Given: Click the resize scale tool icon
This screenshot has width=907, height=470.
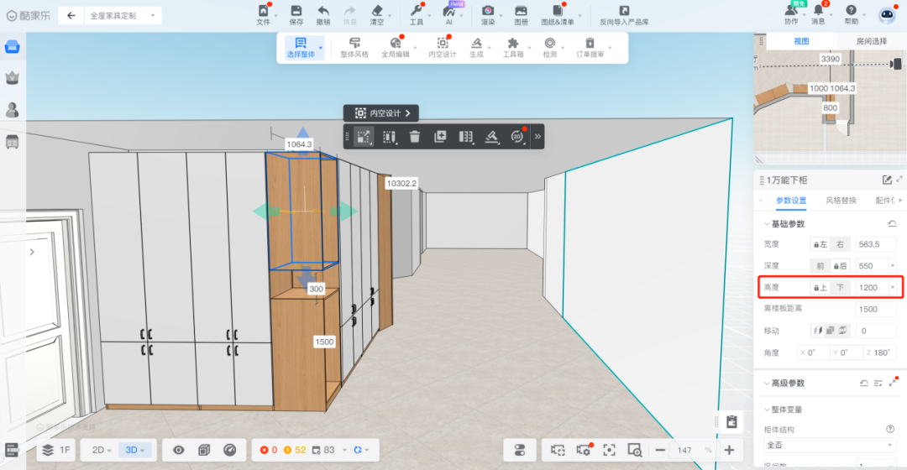Looking at the screenshot, I should [x=364, y=137].
